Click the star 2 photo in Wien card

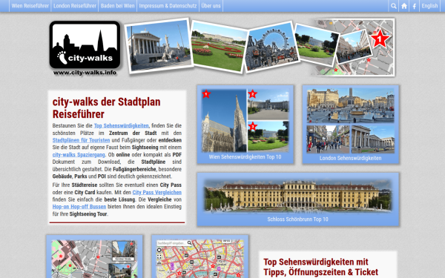[x=268, y=105]
